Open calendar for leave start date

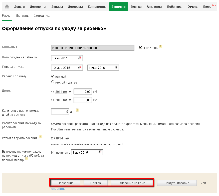point(80,68)
